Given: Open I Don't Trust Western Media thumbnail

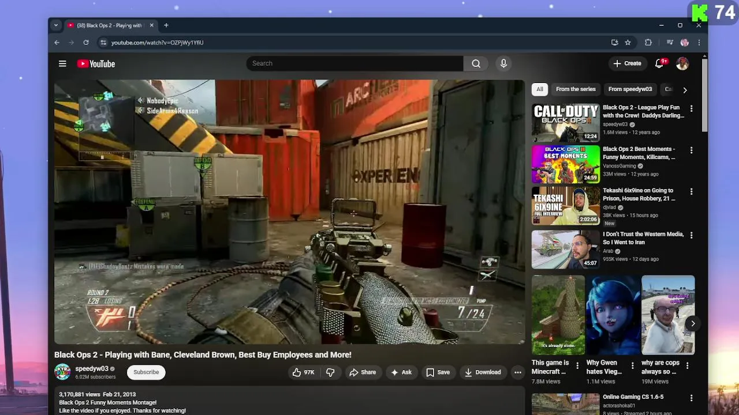Looking at the screenshot, I should 566,250.
